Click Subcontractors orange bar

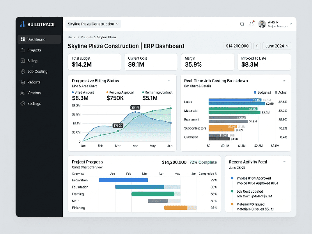223,126
